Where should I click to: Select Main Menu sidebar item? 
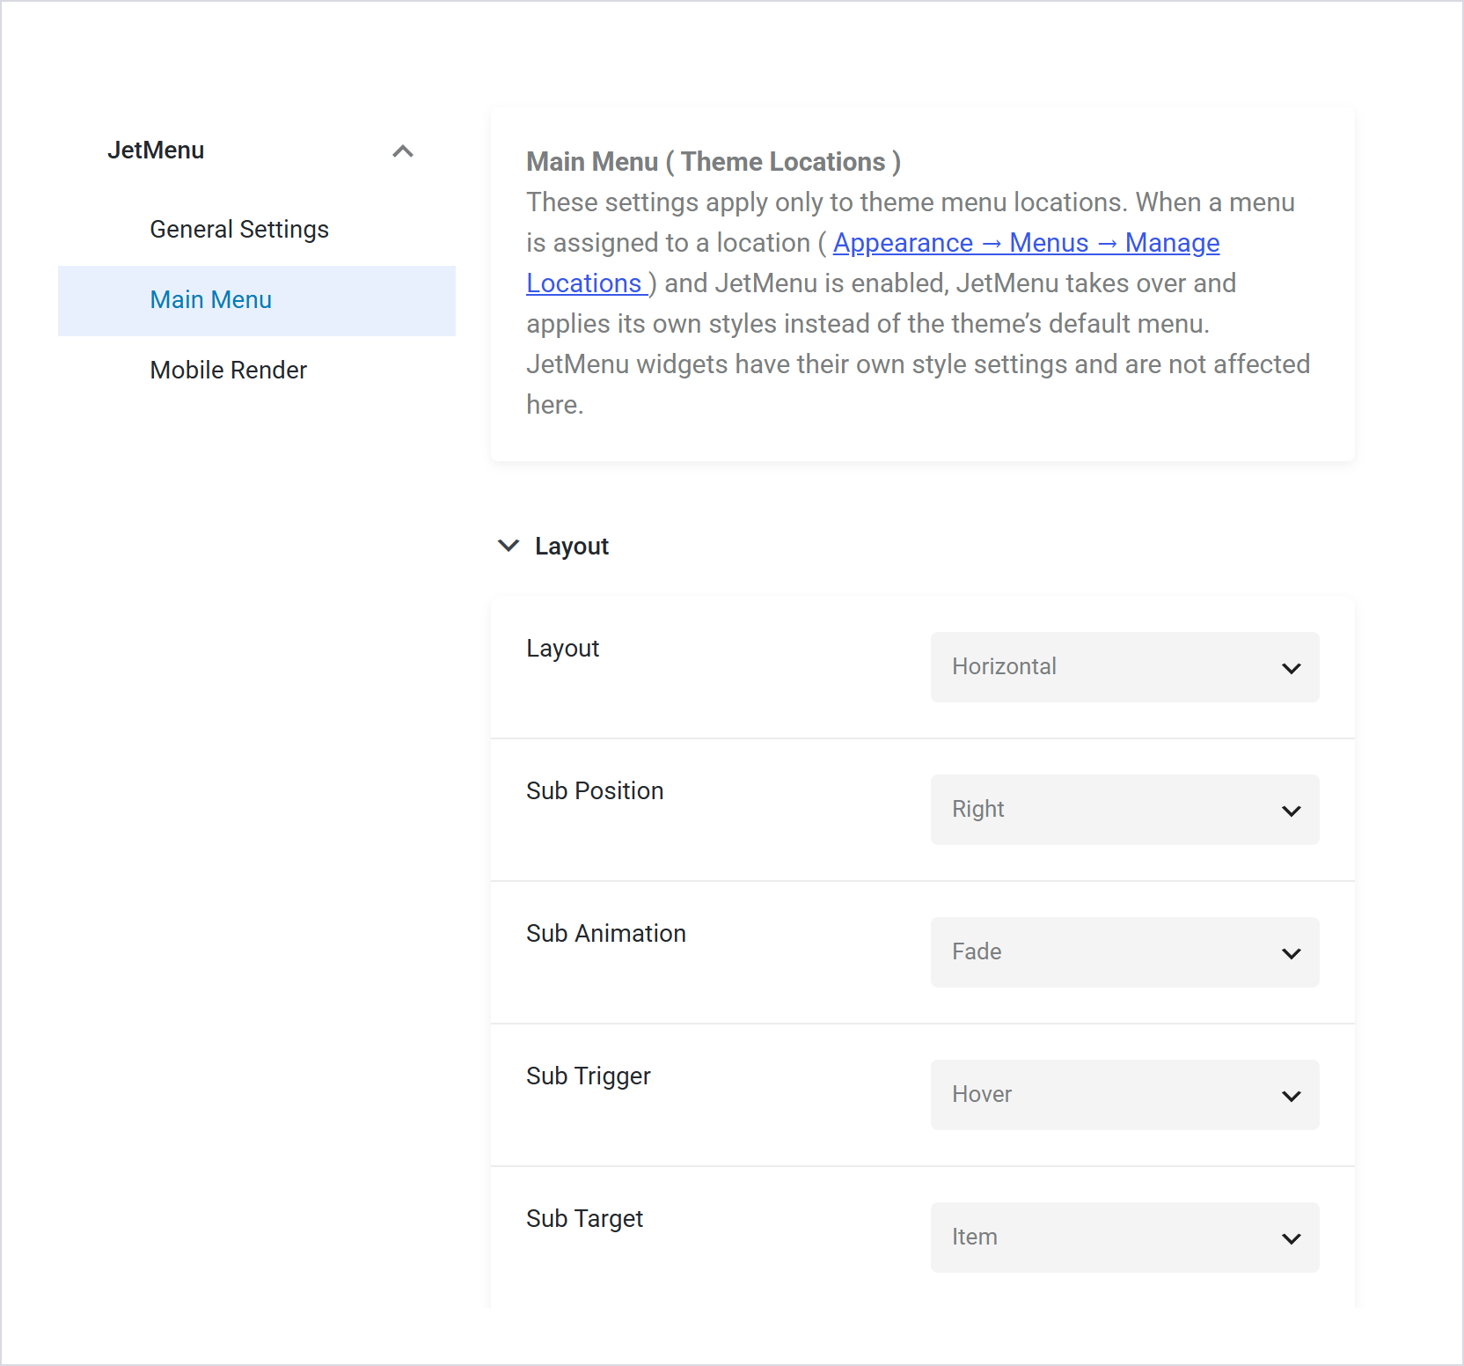point(257,300)
